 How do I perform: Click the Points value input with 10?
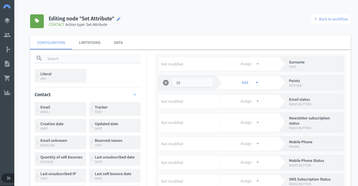coord(192,83)
